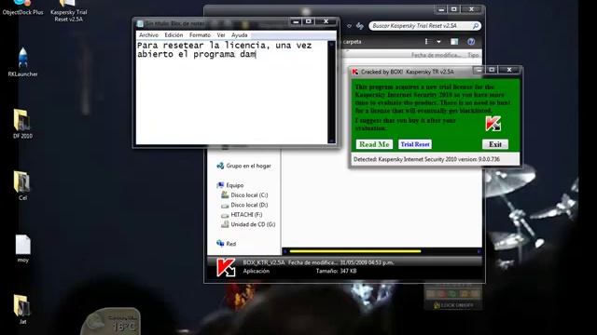The width and height of the screenshot is (597, 335).
Task: Open the DF 2010 desktop folder
Action: point(22,124)
